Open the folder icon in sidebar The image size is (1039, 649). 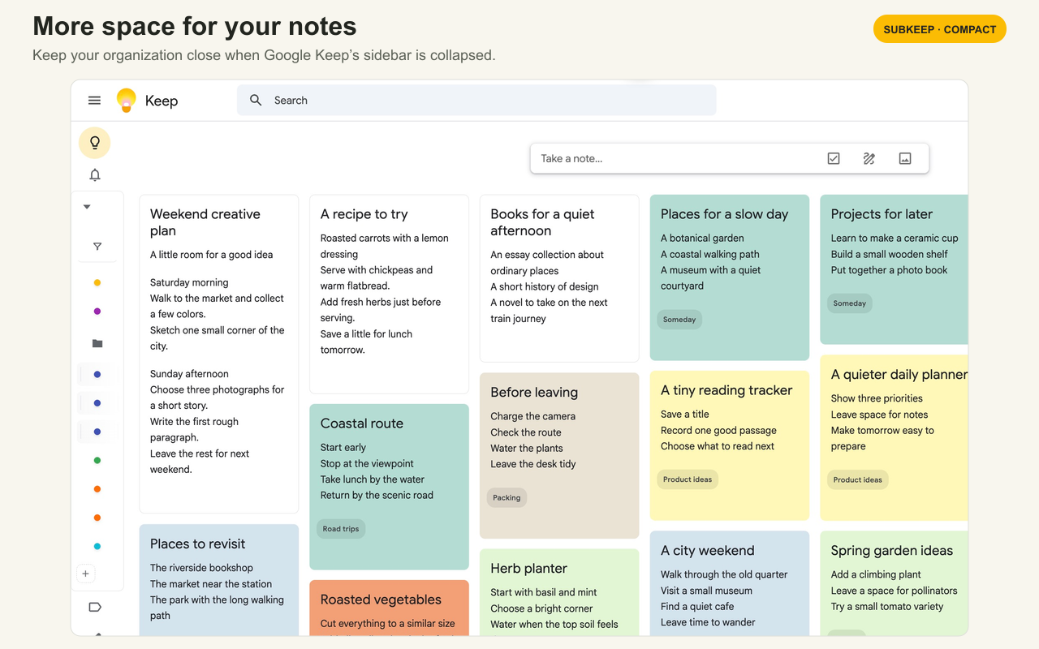pyautogui.click(x=97, y=343)
